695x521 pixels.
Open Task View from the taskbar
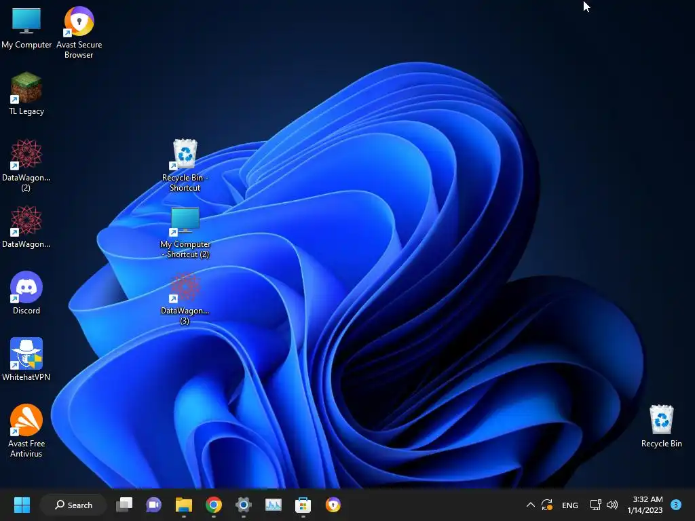pyautogui.click(x=124, y=505)
